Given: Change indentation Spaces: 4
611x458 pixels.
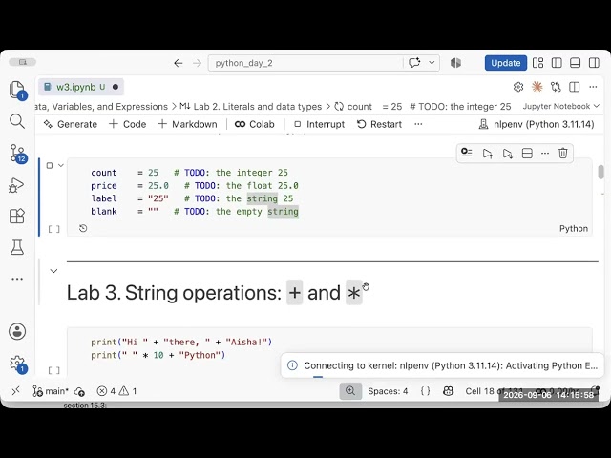Looking at the screenshot, I should pos(388,391).
